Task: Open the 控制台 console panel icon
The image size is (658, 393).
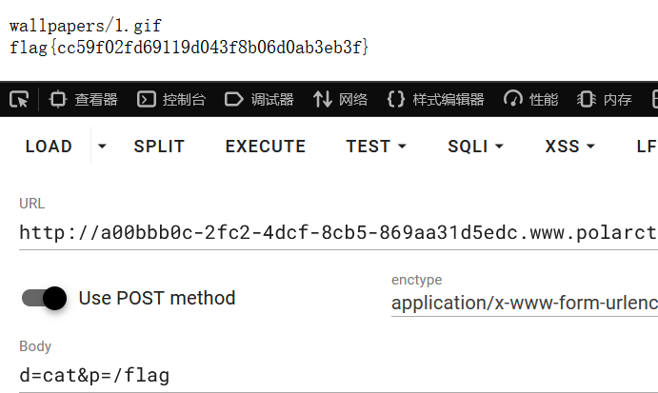Action: tap(147, 99)
